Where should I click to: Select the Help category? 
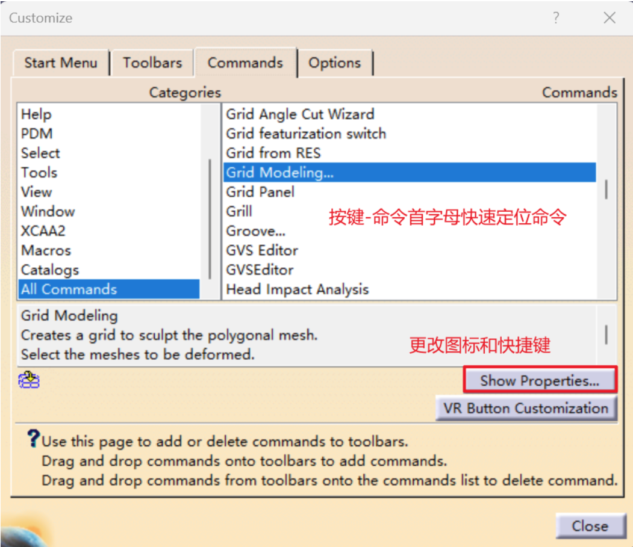point(109,114)
